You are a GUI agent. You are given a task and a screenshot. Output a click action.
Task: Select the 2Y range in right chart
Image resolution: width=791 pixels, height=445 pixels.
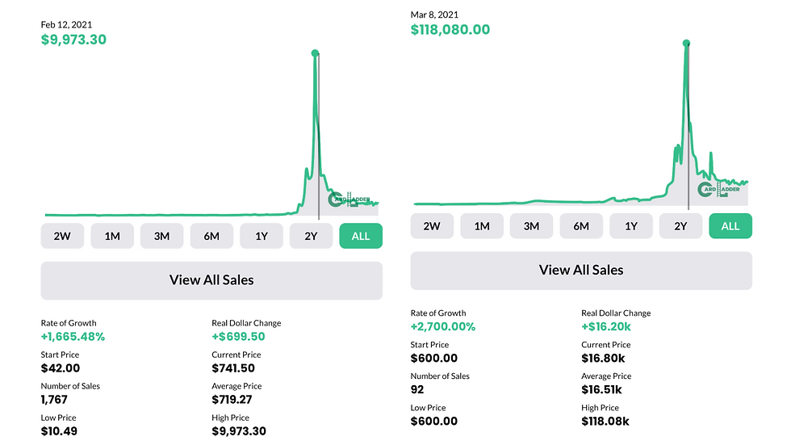click(x=680, y=226)
